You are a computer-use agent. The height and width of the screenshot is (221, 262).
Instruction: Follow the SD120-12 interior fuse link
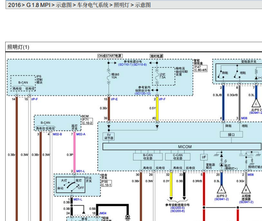(x=143, y=93)
